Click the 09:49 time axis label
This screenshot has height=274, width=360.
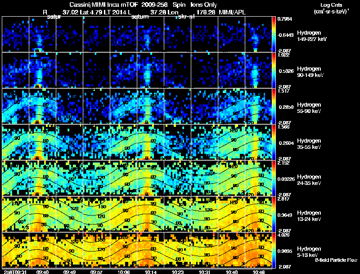pos(70,272)
